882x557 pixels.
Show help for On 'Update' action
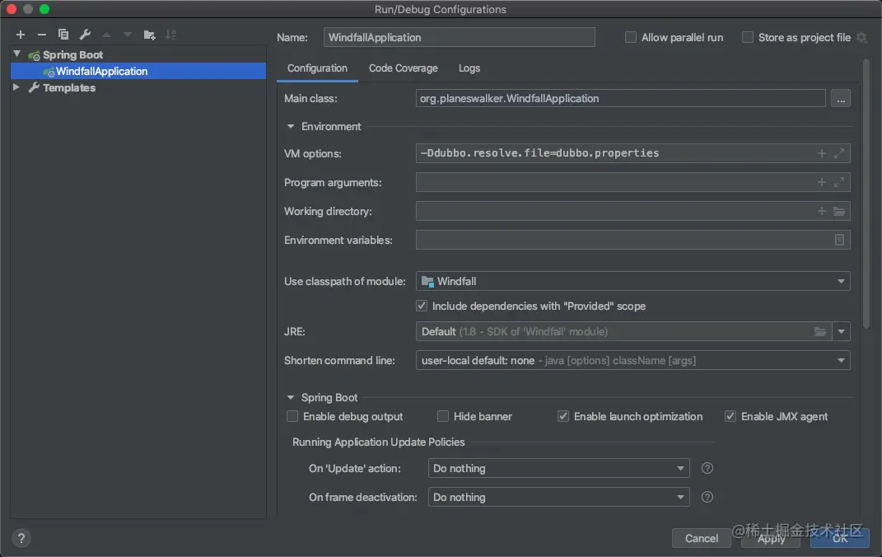(707, 468)
